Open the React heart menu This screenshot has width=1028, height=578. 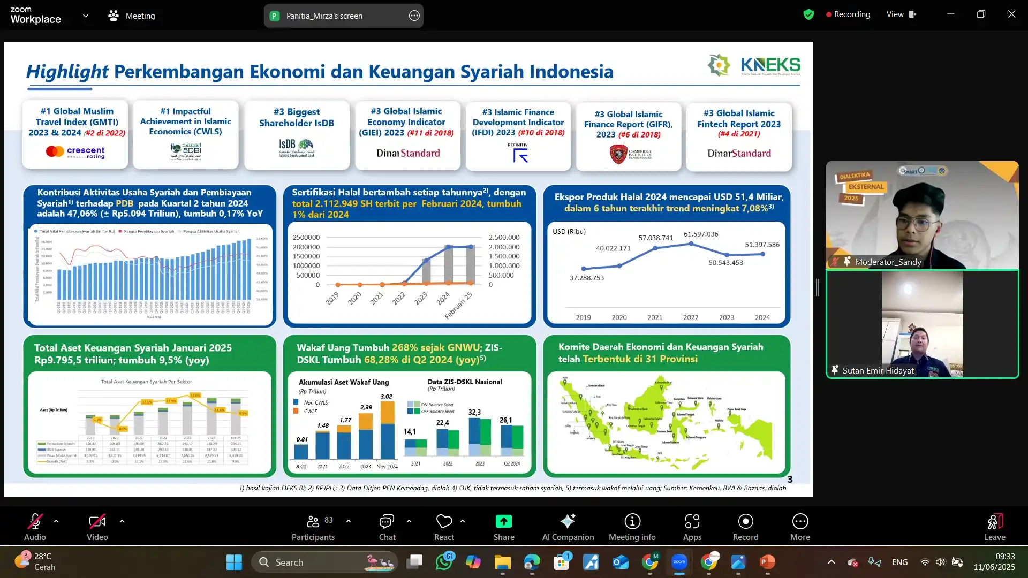point(444,527)
